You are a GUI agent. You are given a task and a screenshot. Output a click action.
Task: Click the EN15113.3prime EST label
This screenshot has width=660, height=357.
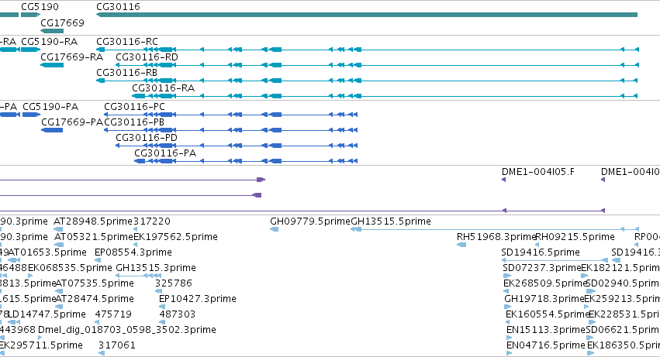coord(546,330)
